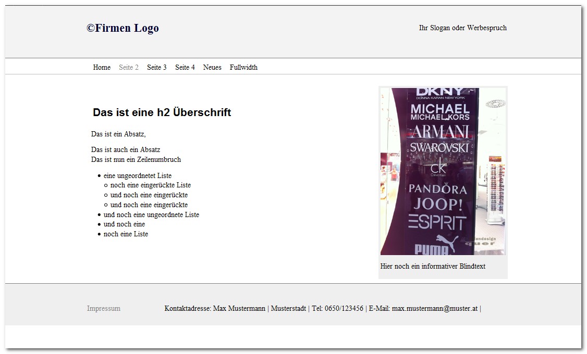Go to the Seite 2 page
Viewport: 587px width, 354px height.
pyautogui.click(x=129, y=67)
